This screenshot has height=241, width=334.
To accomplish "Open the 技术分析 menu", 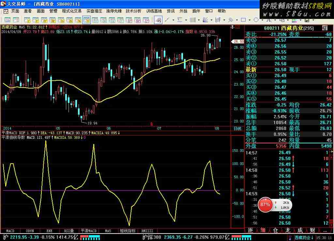I will 133,11.
